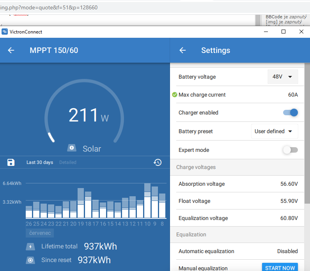Click the green check next to Max charge current
Screen dimensions: 310x271
click(175, 95)
